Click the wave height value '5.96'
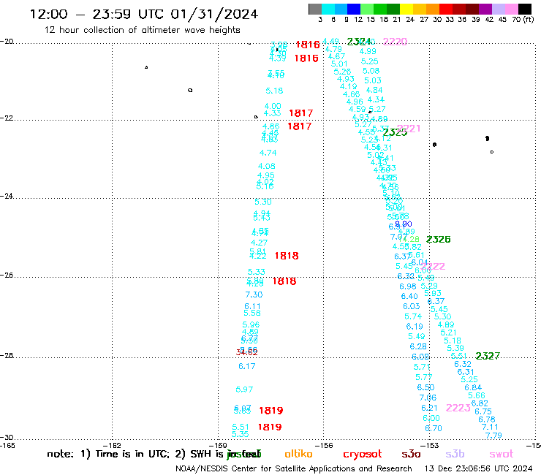Image resolution: width=541 pixels, height=475 pixels. tap(251, 324)
